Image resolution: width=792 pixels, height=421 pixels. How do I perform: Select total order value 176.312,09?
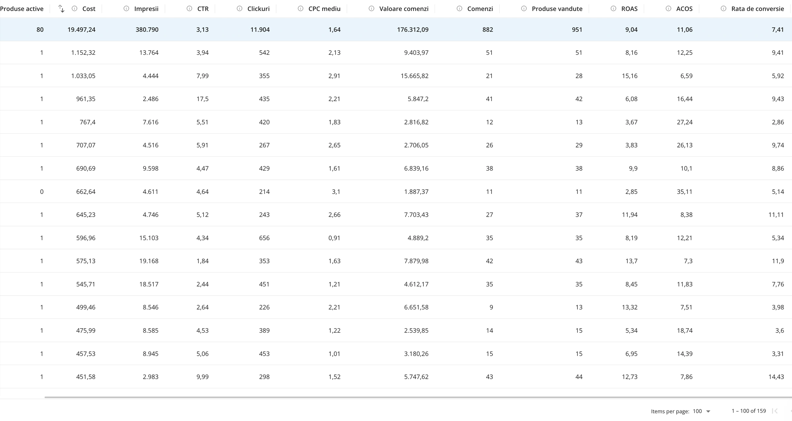click(x=413, y=29)
